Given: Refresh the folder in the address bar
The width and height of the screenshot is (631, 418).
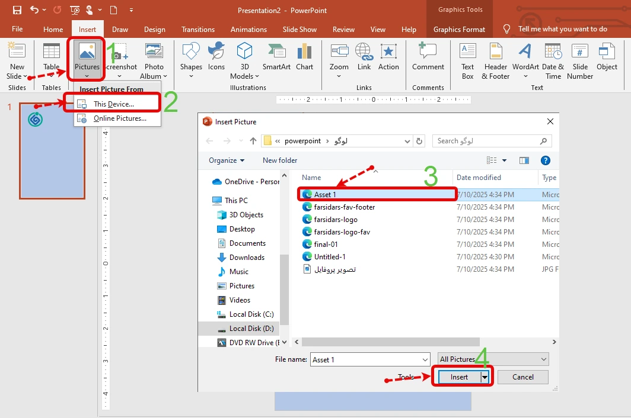Looking at the screenshot, I should click(420, 141).
